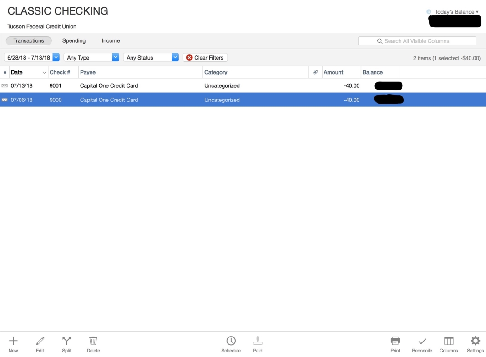
Task: Open the Any Status filter dropdown
Action: pyautogui.click(x=175, y=57)
